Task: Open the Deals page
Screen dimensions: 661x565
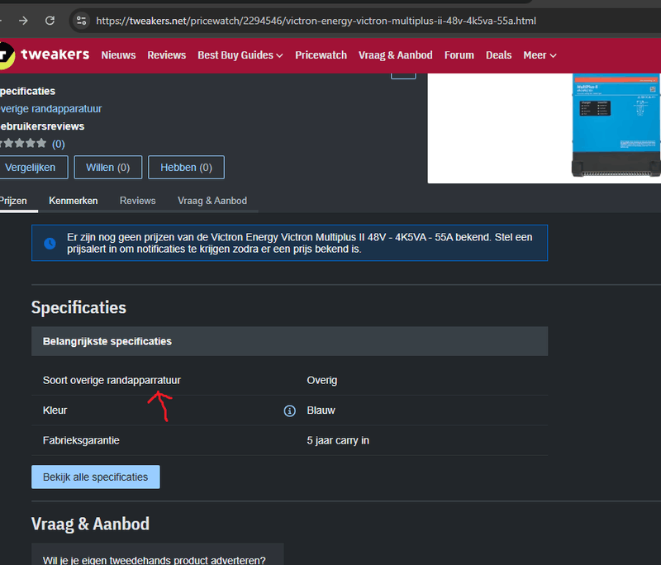Action: point(499,55)
